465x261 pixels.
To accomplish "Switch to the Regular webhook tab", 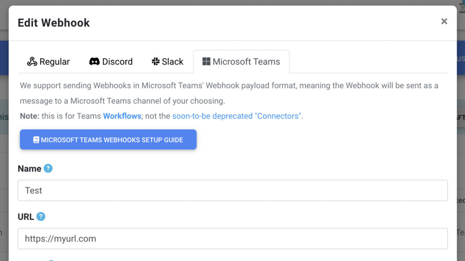I will coord(48,62).
